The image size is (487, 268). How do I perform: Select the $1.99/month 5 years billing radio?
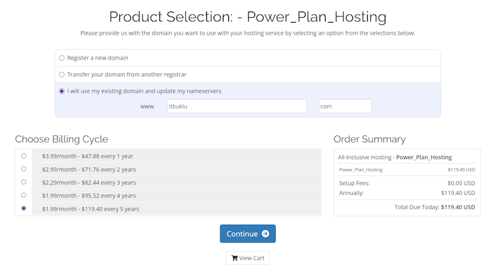(x=24, y=208)
